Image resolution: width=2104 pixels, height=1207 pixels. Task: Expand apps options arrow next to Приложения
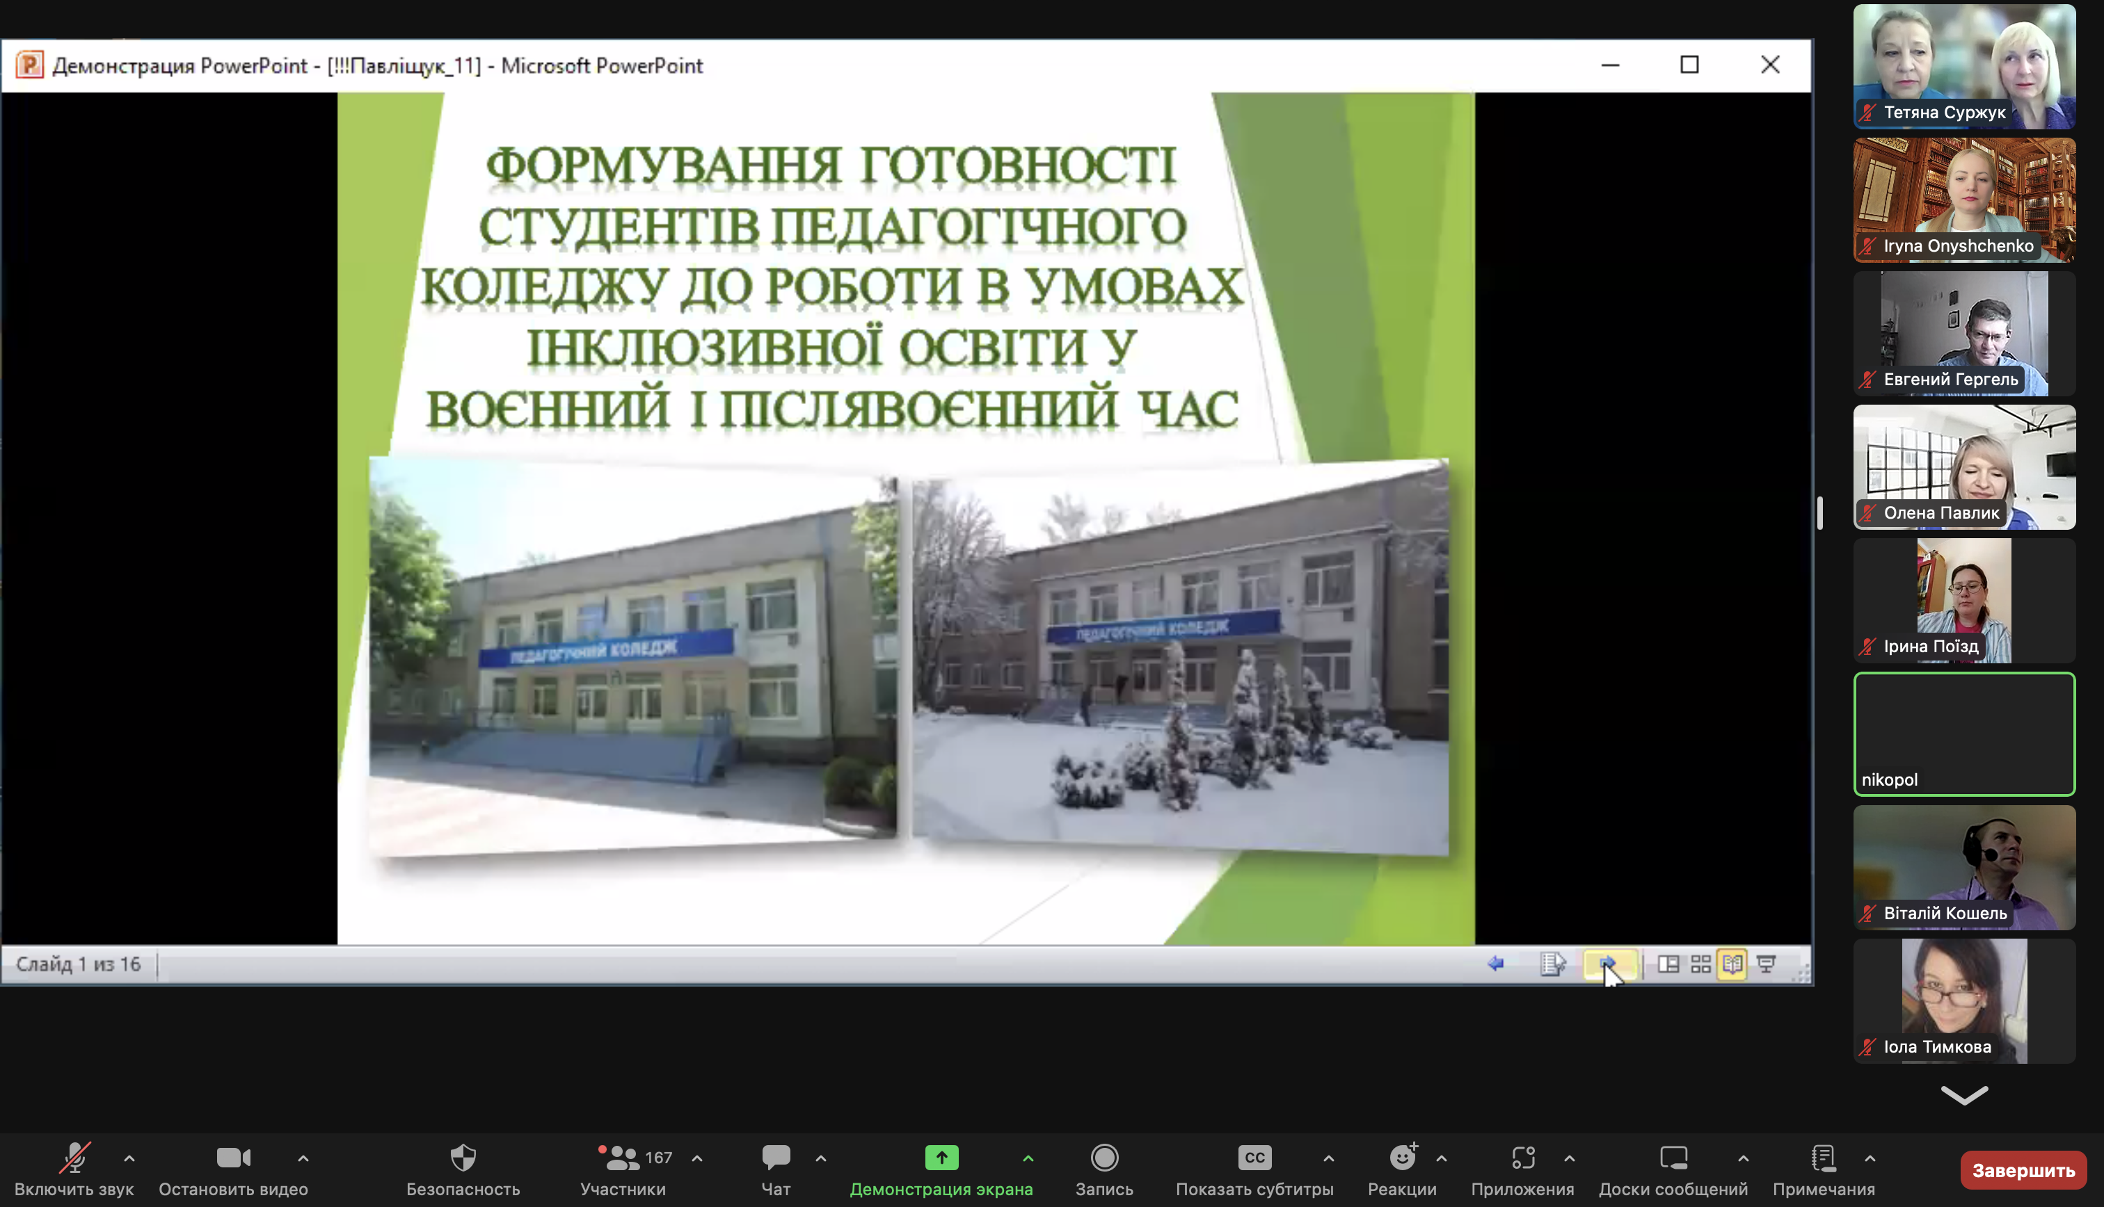point(1569,1158)
